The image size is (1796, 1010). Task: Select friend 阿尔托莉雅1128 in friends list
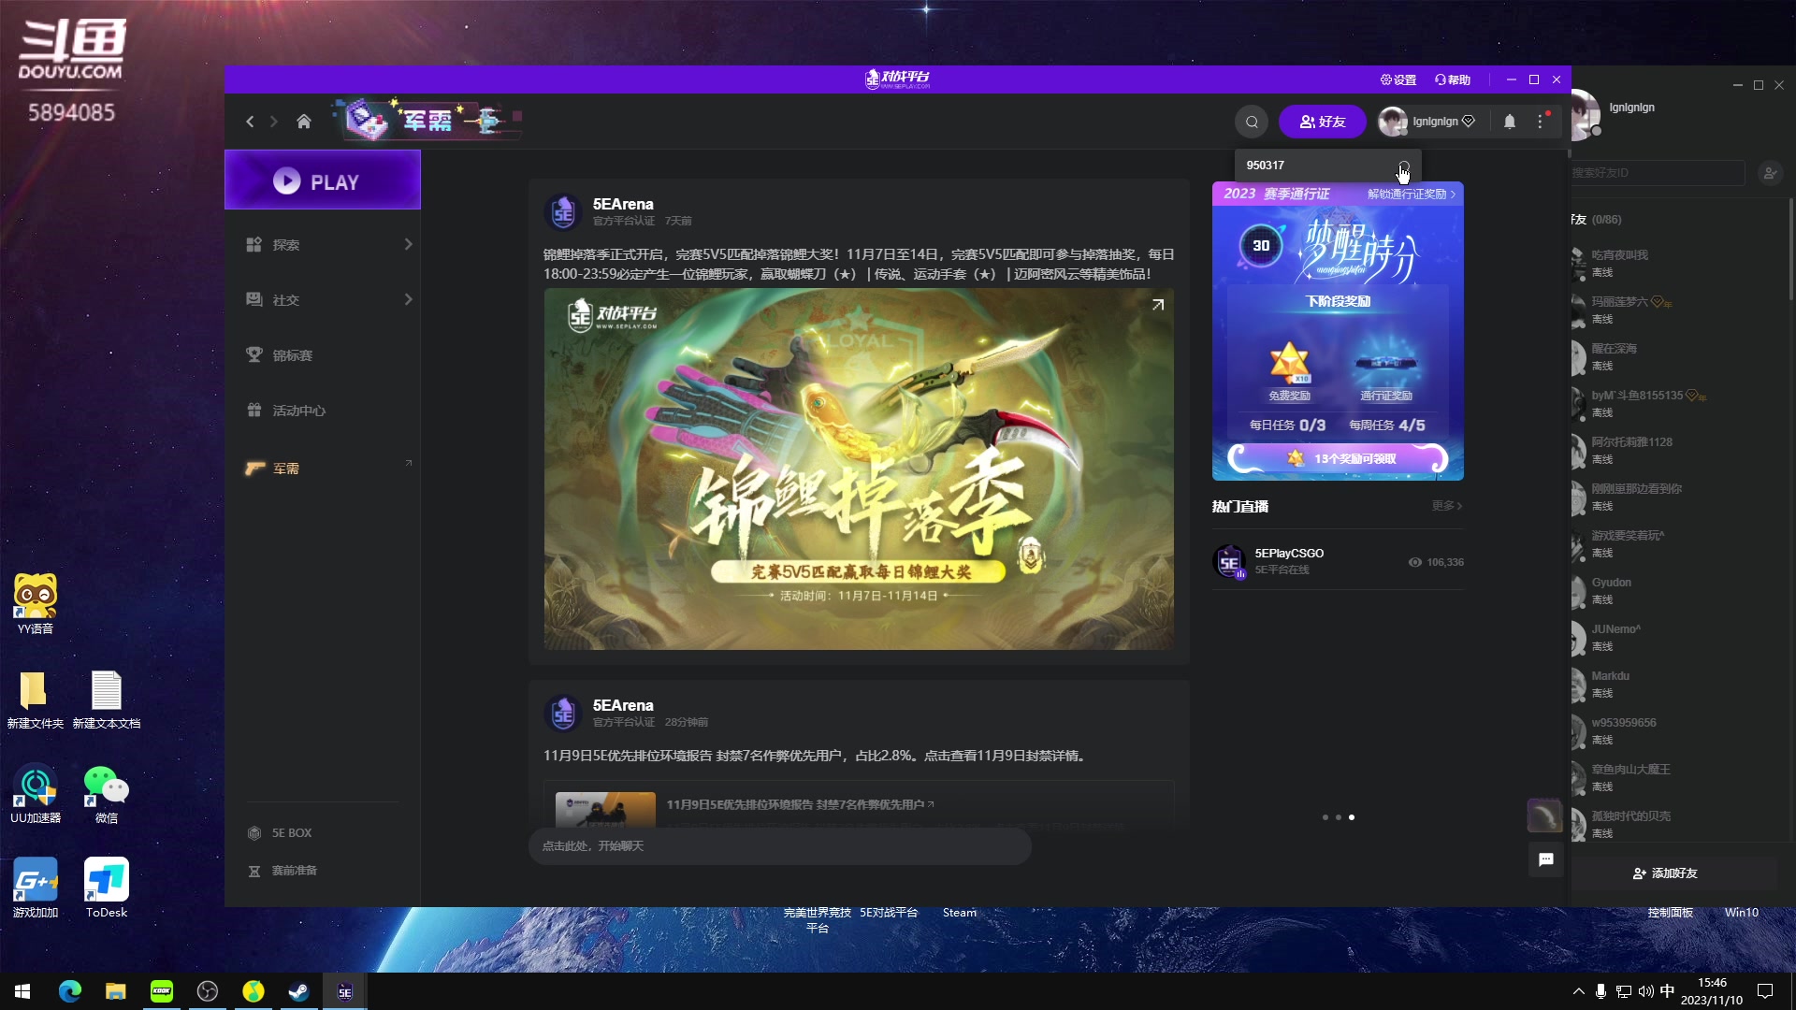tap(1679, 450)
